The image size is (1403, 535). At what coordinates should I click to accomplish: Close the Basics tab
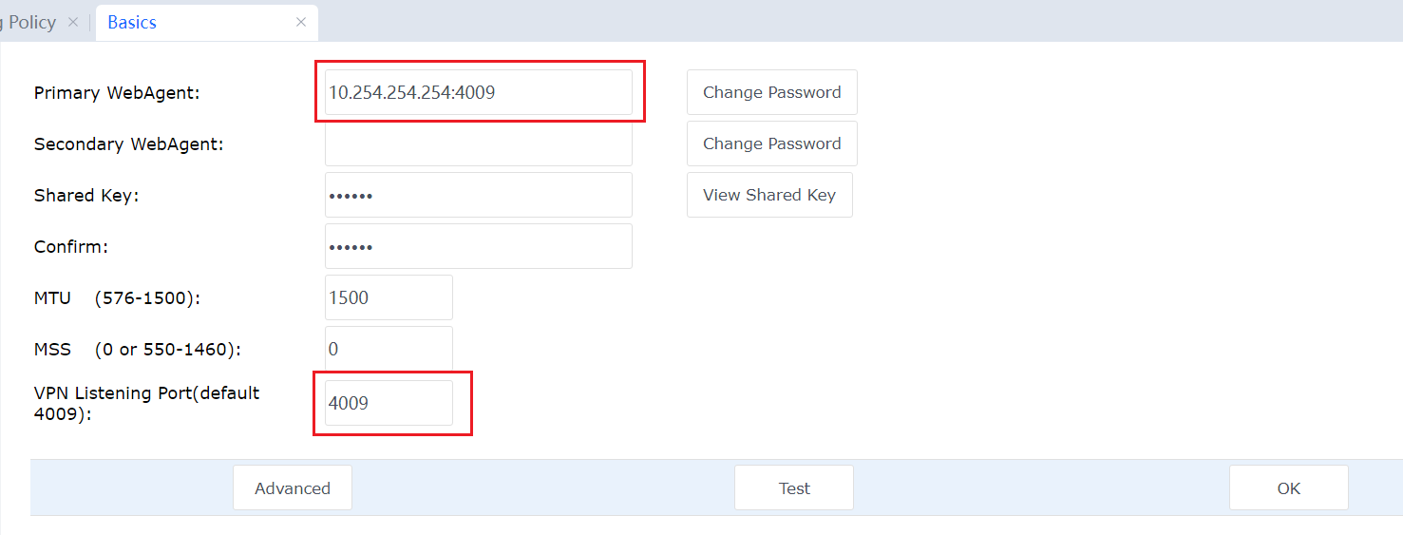(301, 22)
